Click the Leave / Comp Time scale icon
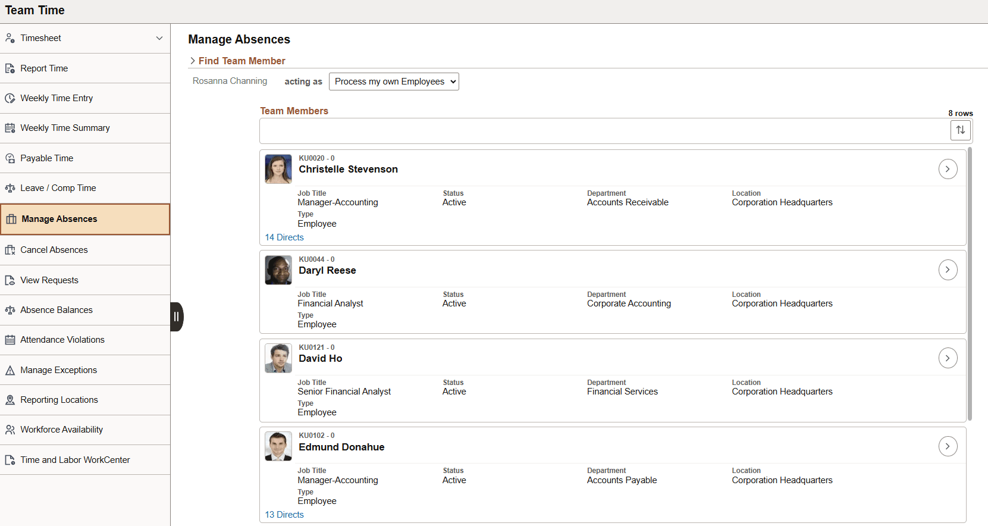Screen dimensions: 988x526 tap(10, 188)
